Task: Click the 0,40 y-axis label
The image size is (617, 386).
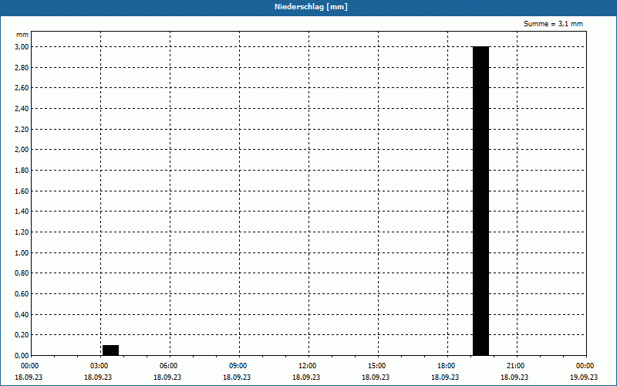Action: (22, 314)
